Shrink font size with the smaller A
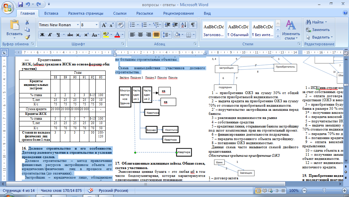The image size is (349, 197). tap(111, 25)
